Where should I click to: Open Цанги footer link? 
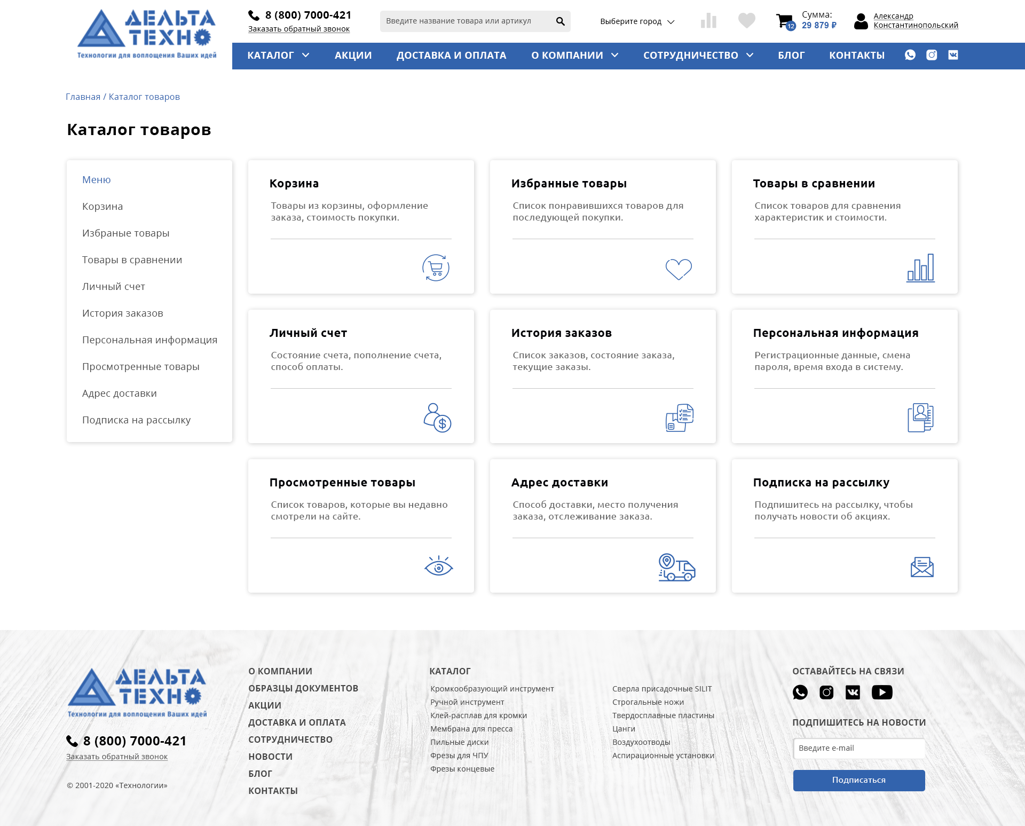coord(624,729)
